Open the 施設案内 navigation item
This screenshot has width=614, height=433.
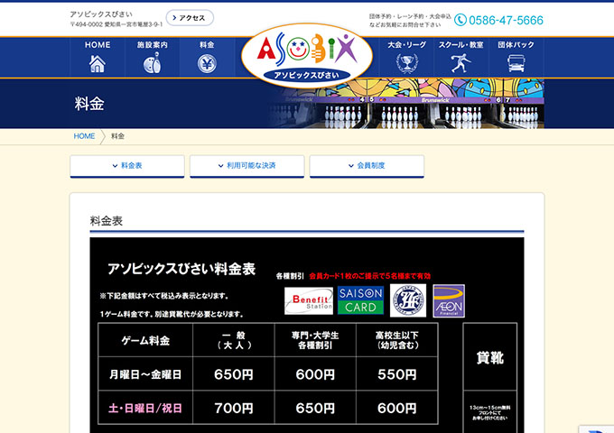tap(153, 57)
